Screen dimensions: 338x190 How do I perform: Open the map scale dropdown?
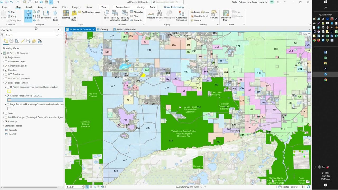(x=82, y=187)
